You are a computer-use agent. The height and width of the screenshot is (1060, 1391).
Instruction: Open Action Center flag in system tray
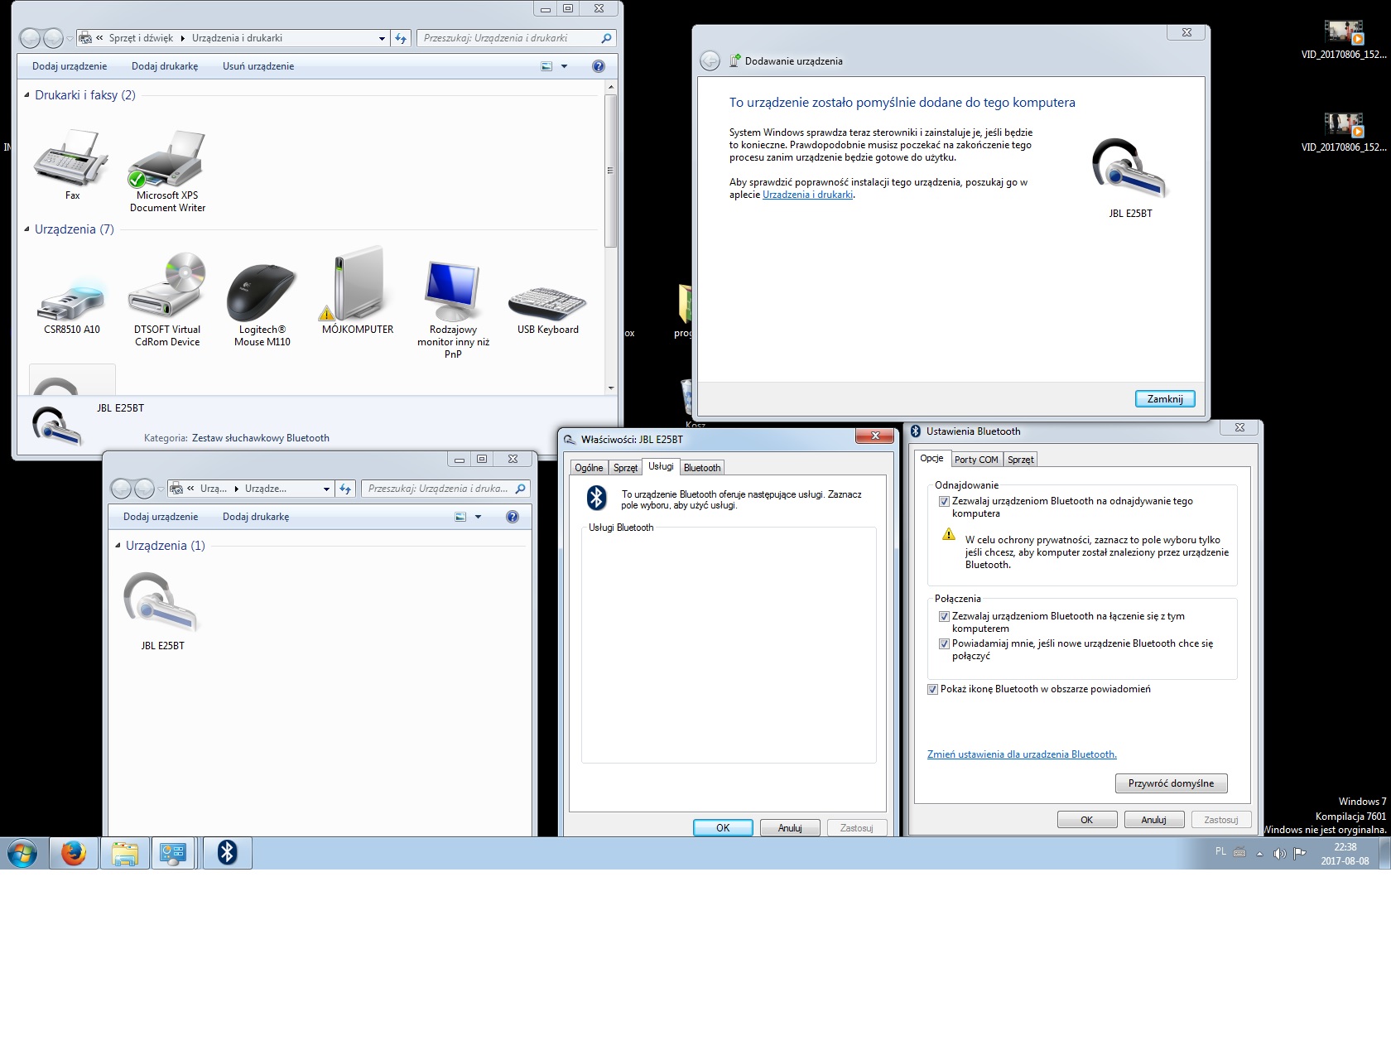pos(1300,853)
